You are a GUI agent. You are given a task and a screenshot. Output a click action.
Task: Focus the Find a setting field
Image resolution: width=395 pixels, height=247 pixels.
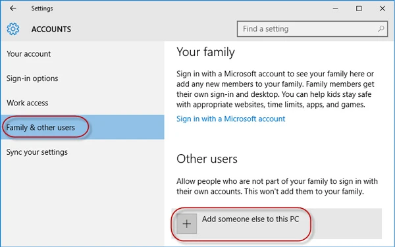click(312, 29)
